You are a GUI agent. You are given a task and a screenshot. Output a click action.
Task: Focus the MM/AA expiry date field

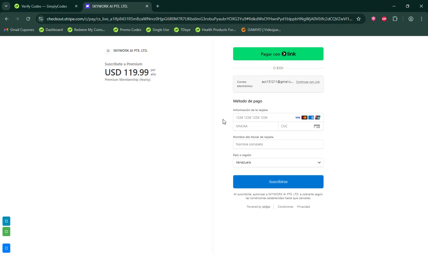click(x=256, y=126)
